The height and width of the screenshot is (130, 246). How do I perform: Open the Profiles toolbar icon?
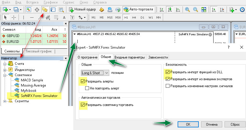pyautogui.click(x=16, y=10)
